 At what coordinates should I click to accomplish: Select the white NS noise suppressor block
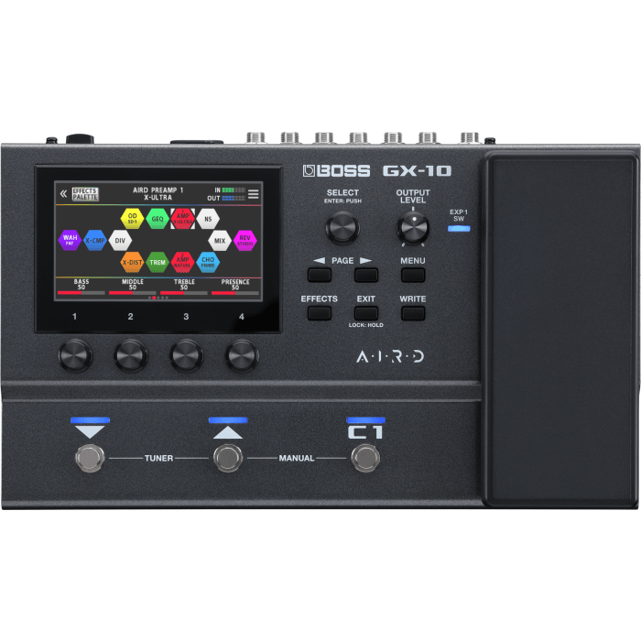point(208,219)
